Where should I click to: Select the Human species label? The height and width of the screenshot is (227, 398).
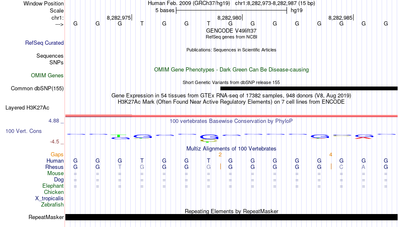[x=55, y=161]
